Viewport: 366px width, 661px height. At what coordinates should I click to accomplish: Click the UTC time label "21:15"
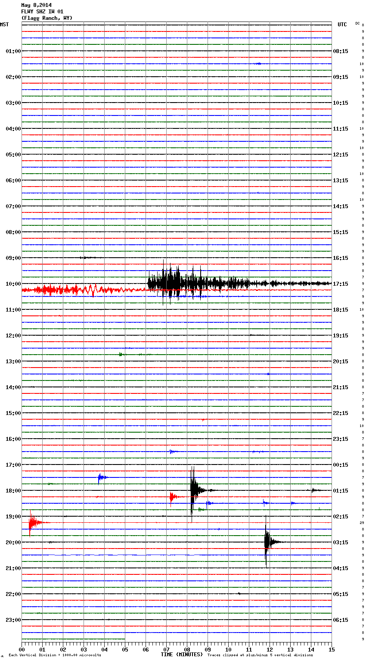coord(341,387)
